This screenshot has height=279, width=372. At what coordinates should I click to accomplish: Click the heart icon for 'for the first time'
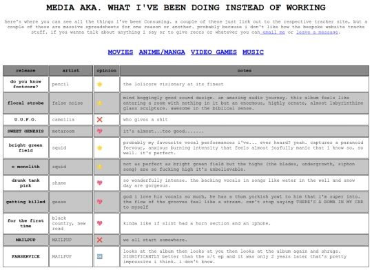tap(100, 223)
